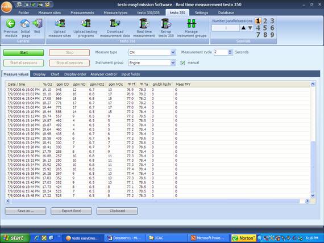Open the Settings ribbon tab

coord(201,13)
